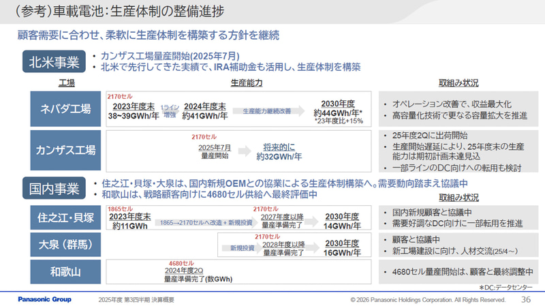Click 2024年度2Q 量産準備完了(数GWh) text
Viewport: 545px width, 306px height.
(x=198, y=275)
